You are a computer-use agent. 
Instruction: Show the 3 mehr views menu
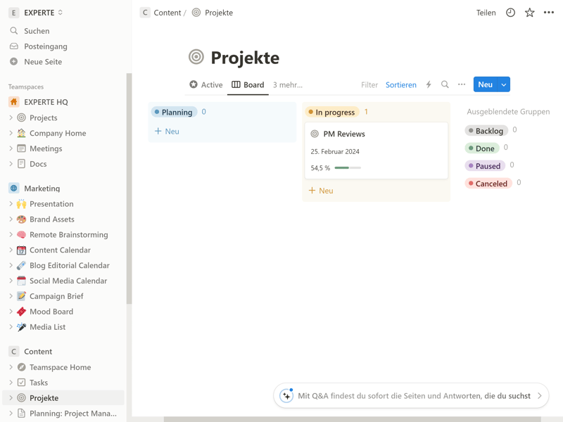click(287, 84)
